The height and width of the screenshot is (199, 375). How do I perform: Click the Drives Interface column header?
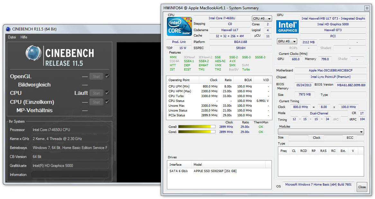coord(179,164)
